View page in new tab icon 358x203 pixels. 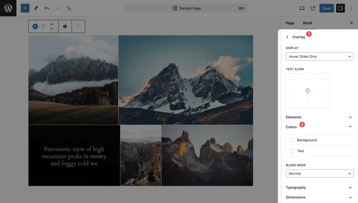[313, 8]
